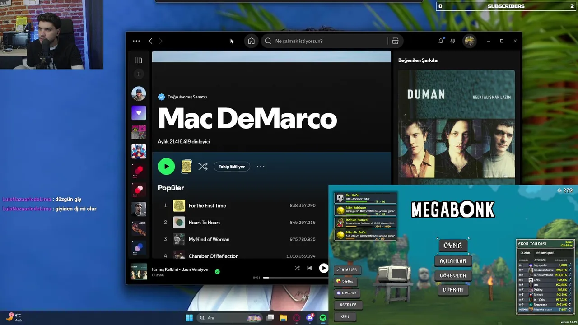Open AÇILANLAR in Megabonk menu

coord(453,261)
